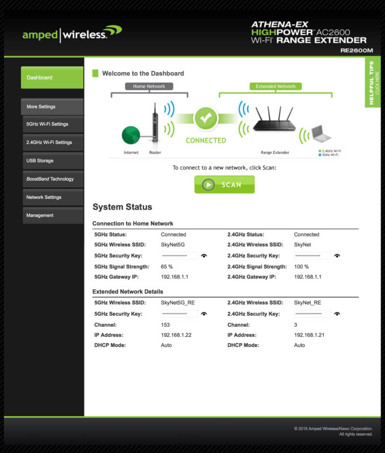Open the Dashboard menu item
Viewport: 385px width, 453px height.
52,78
